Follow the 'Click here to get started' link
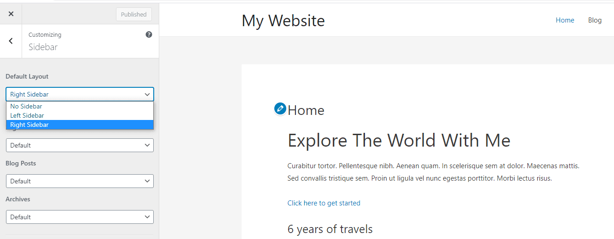The height and width of the screenshot is (239, 614). pyautogui.click(x=324, y=203)
